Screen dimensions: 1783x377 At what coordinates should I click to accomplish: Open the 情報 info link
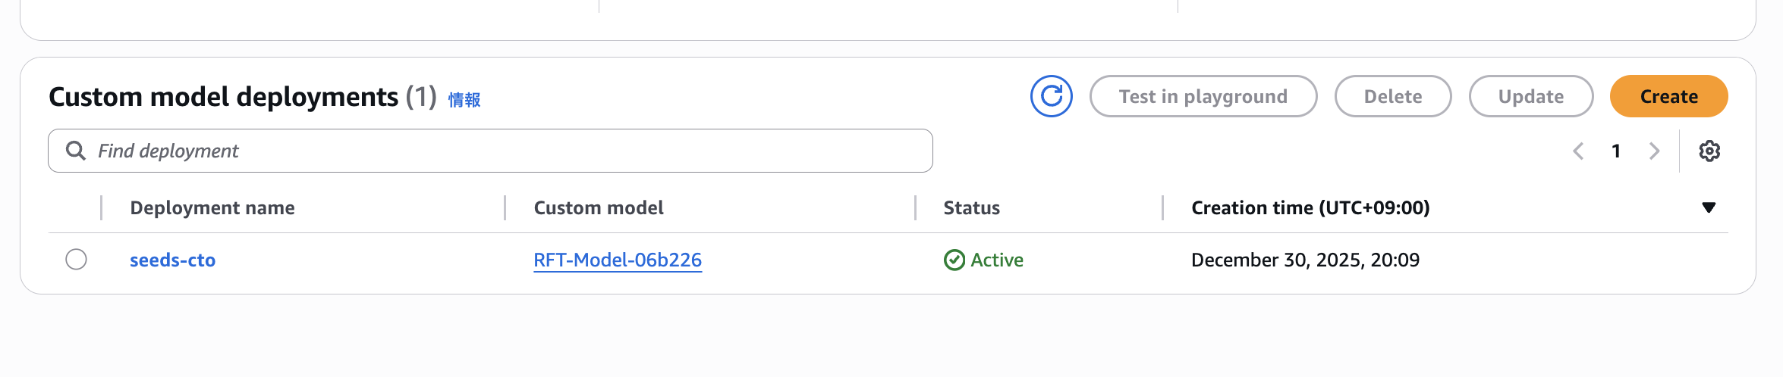464,100
